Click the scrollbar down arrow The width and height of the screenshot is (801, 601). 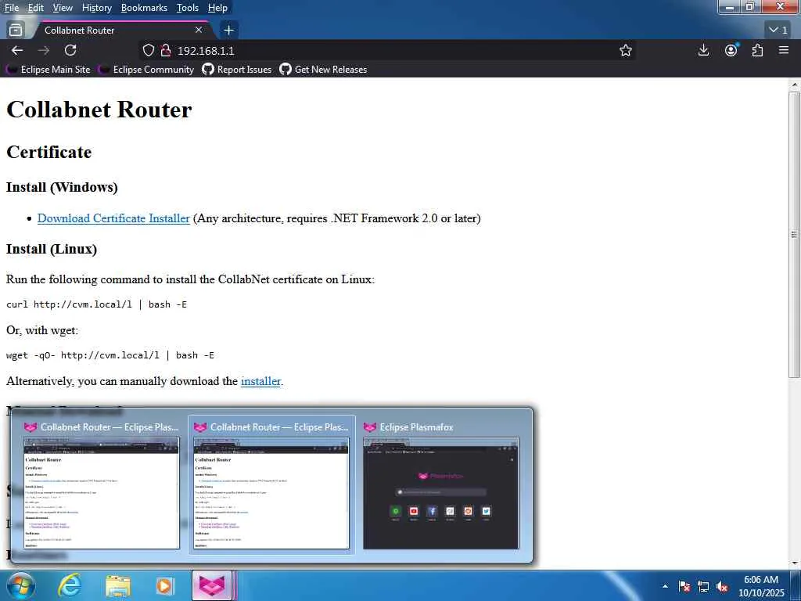pos(795,563)
